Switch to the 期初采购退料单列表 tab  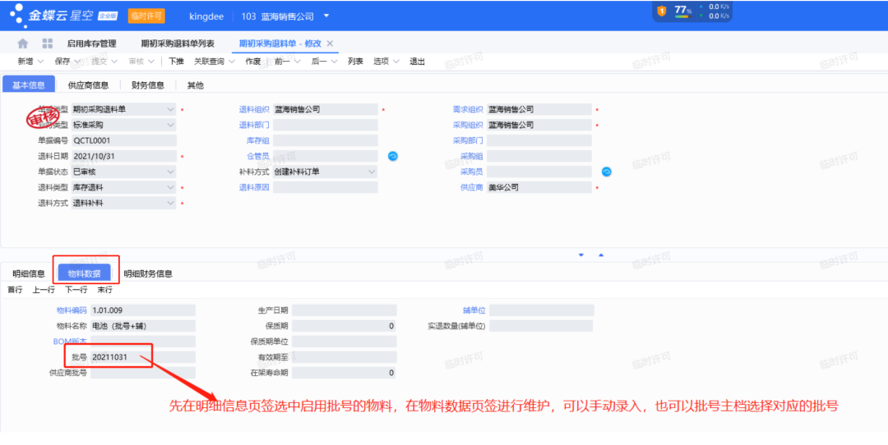pos(178,44)
